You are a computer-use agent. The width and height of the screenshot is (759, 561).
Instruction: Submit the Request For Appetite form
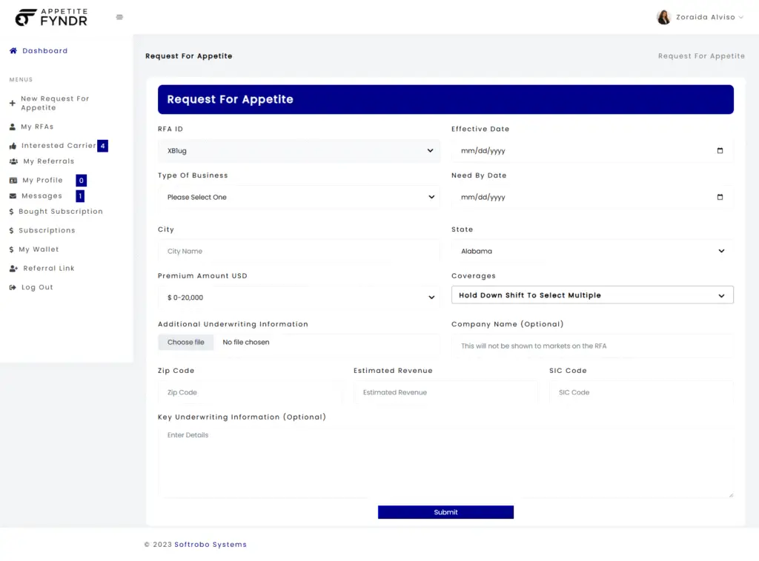click(x=445, y=512)
